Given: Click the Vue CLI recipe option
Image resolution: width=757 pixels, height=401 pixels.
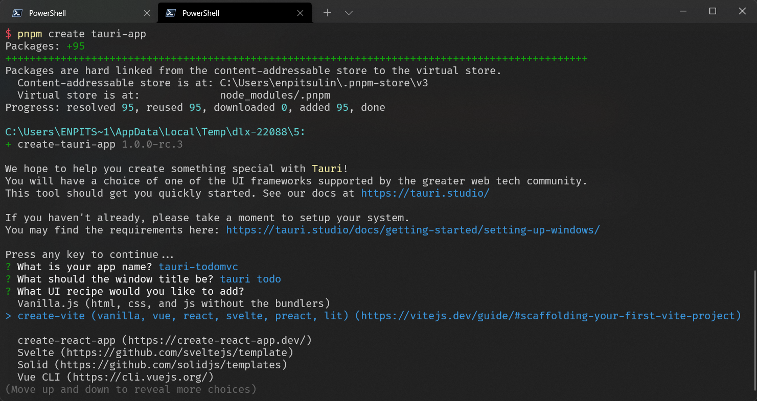Looking at the screenshot, I should point(116,377).
